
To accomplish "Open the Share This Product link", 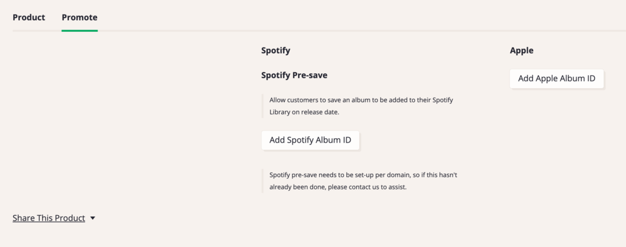I will [x=49, y=218].
